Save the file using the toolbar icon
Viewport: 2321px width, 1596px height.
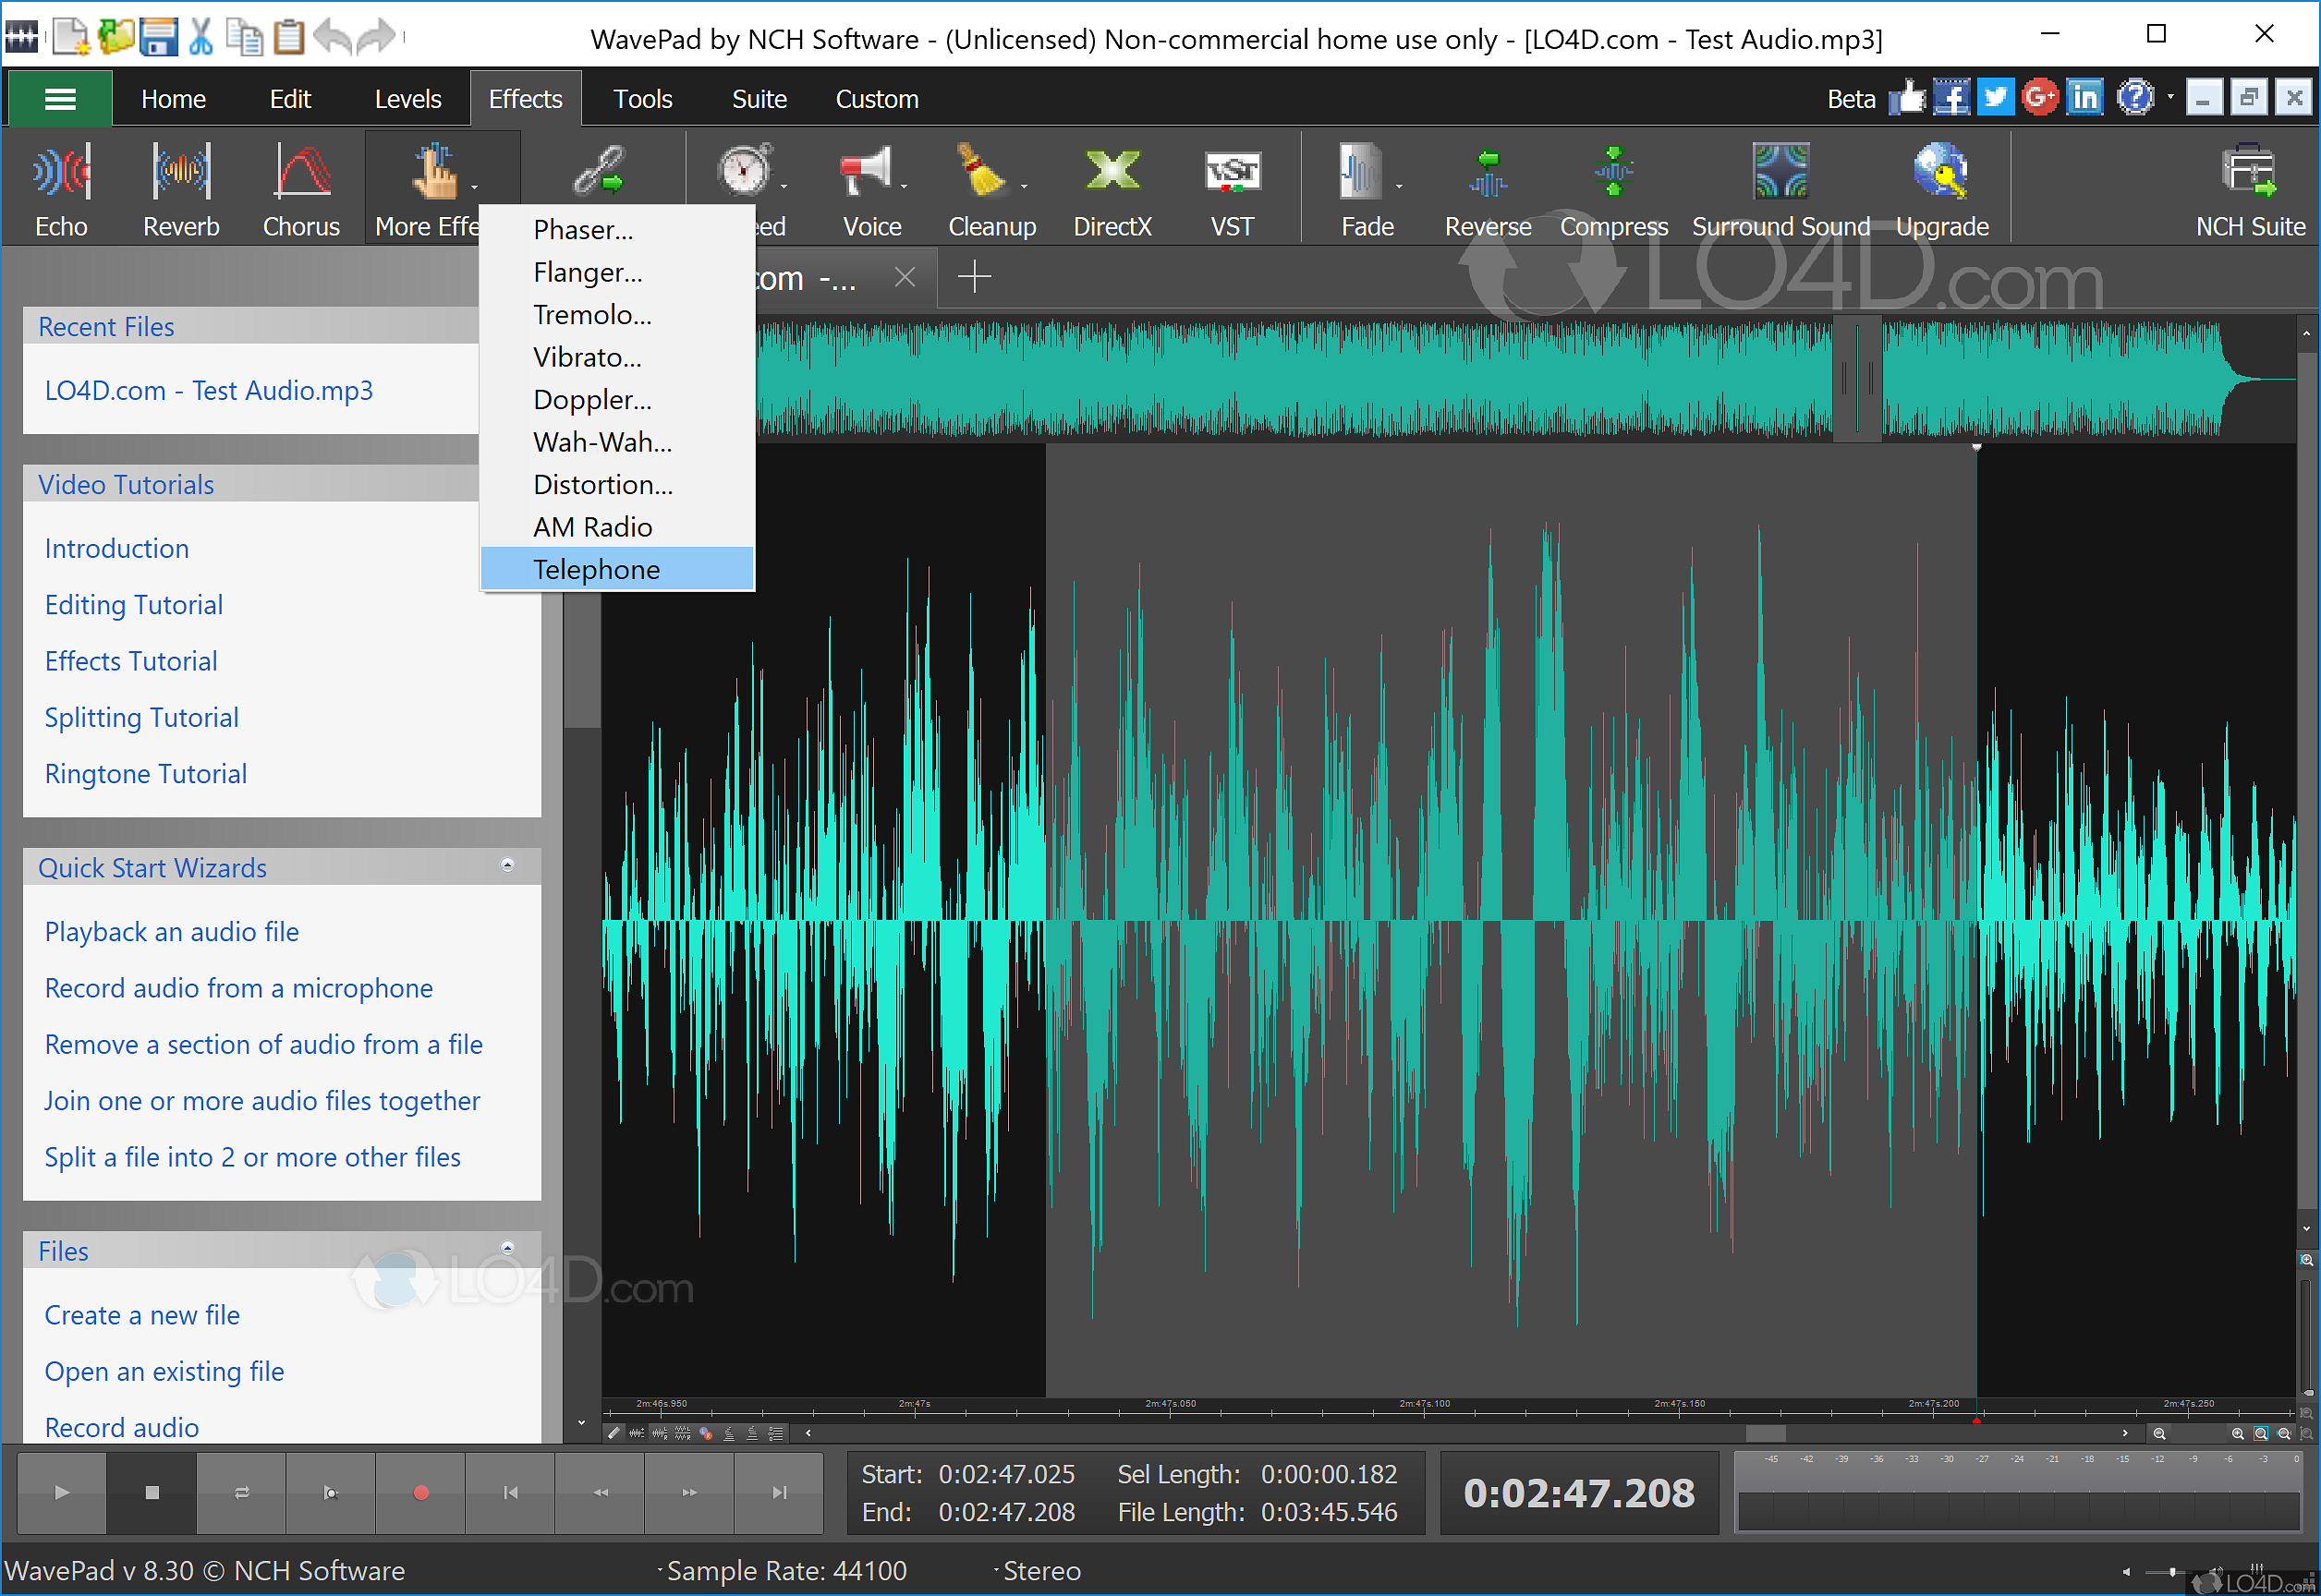point(158,36)
